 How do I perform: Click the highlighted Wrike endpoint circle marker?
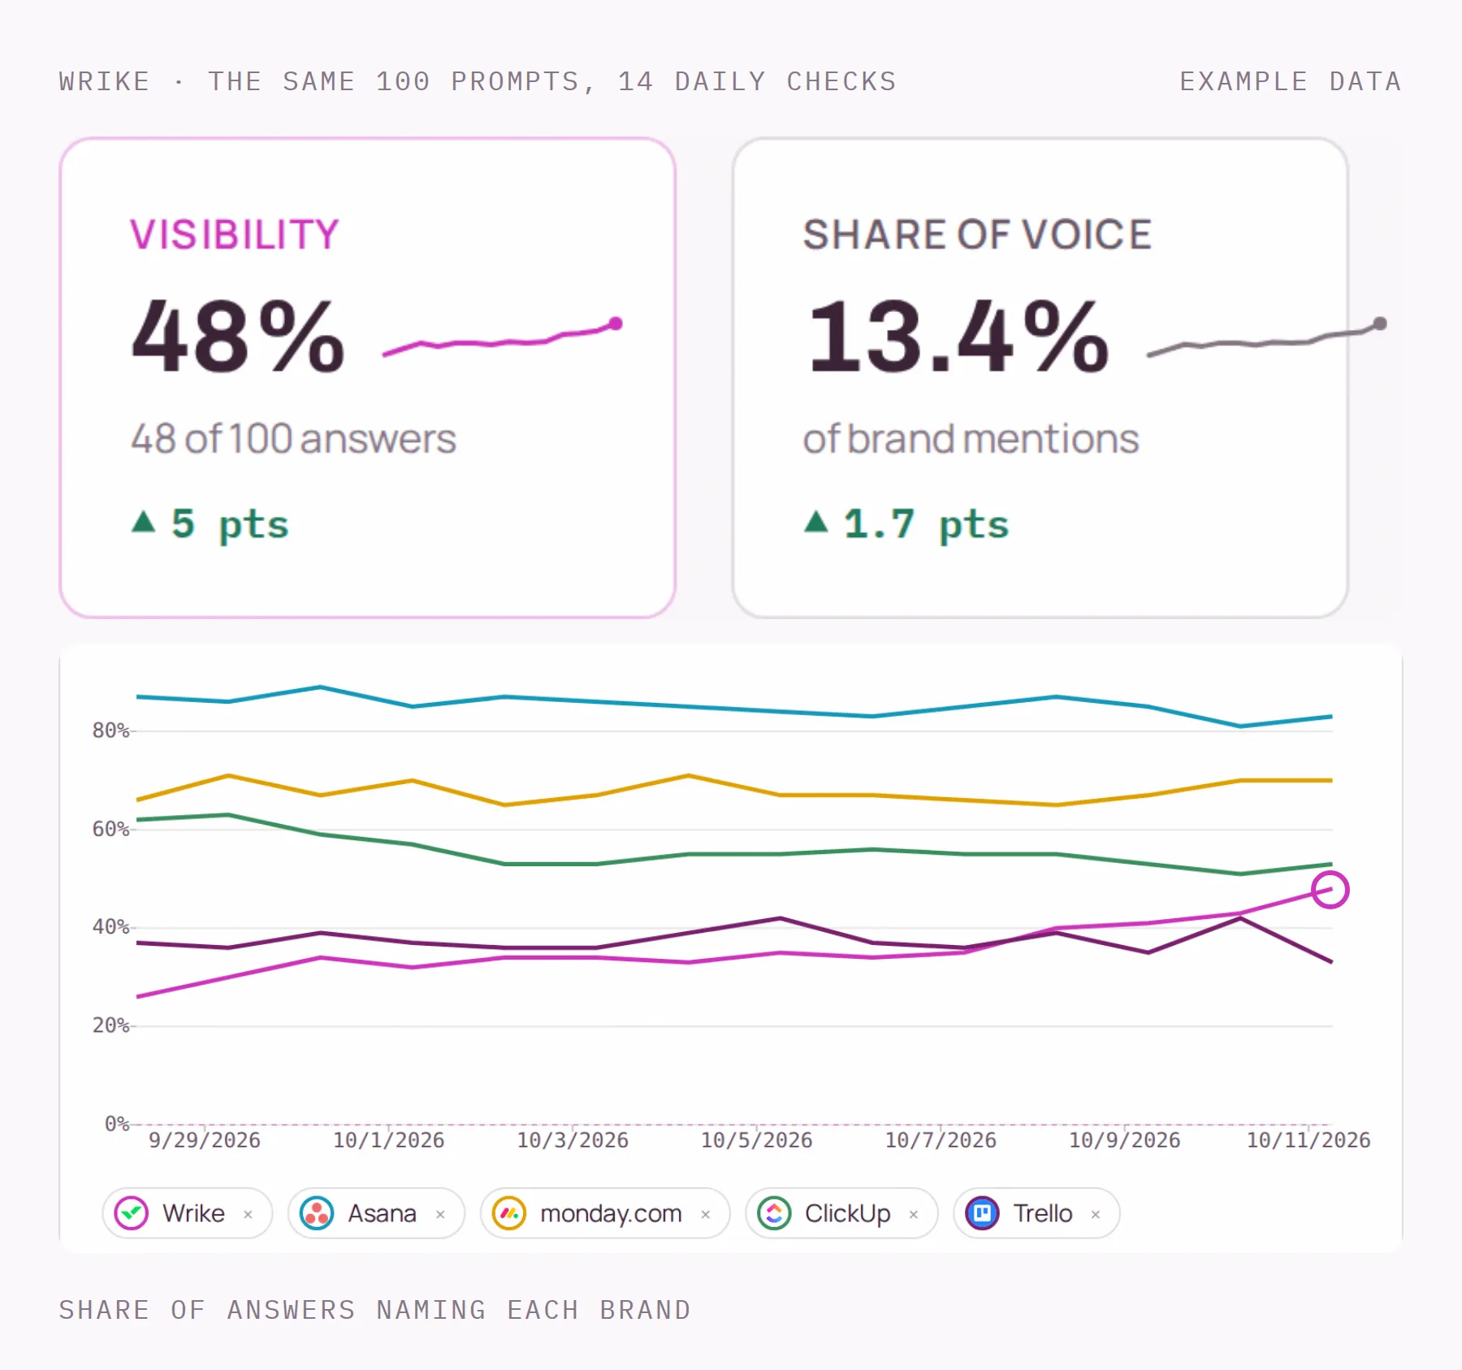click(1330, 889)
